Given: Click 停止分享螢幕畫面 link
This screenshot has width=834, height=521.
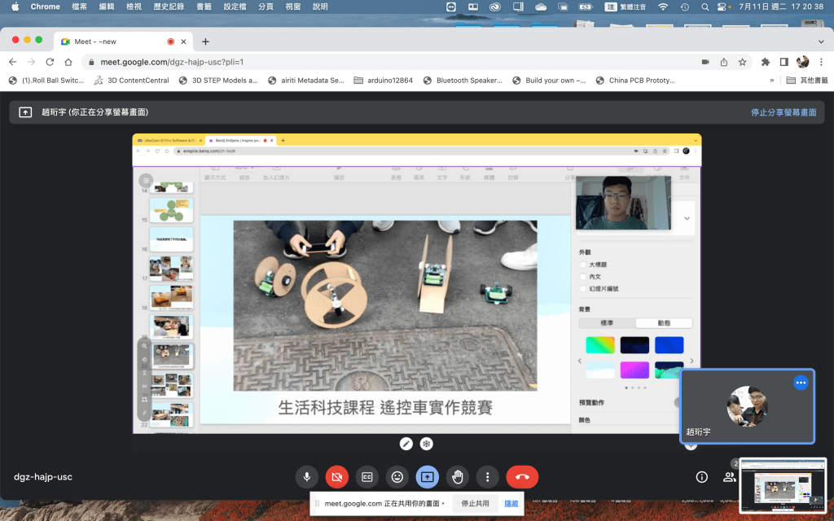Looking at the screenshot, I should click(783, 112).
